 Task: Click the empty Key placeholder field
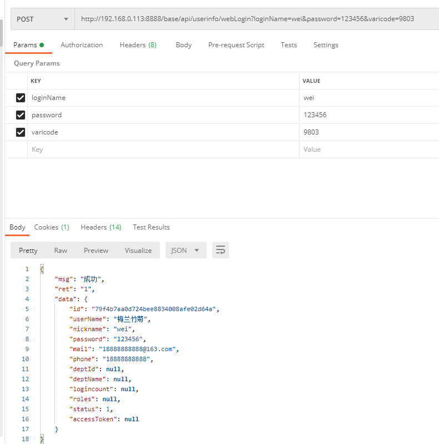point(163,149)
